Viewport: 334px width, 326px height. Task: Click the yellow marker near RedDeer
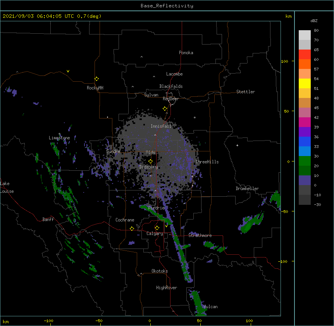coord(165,108)
